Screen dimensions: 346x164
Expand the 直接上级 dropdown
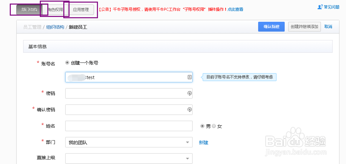[x=129, y=158]
